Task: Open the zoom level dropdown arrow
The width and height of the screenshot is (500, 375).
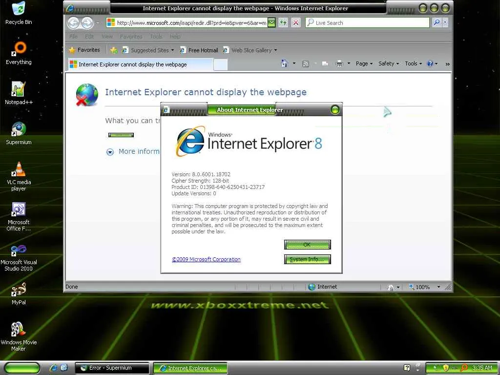Action: click(439, 287)
